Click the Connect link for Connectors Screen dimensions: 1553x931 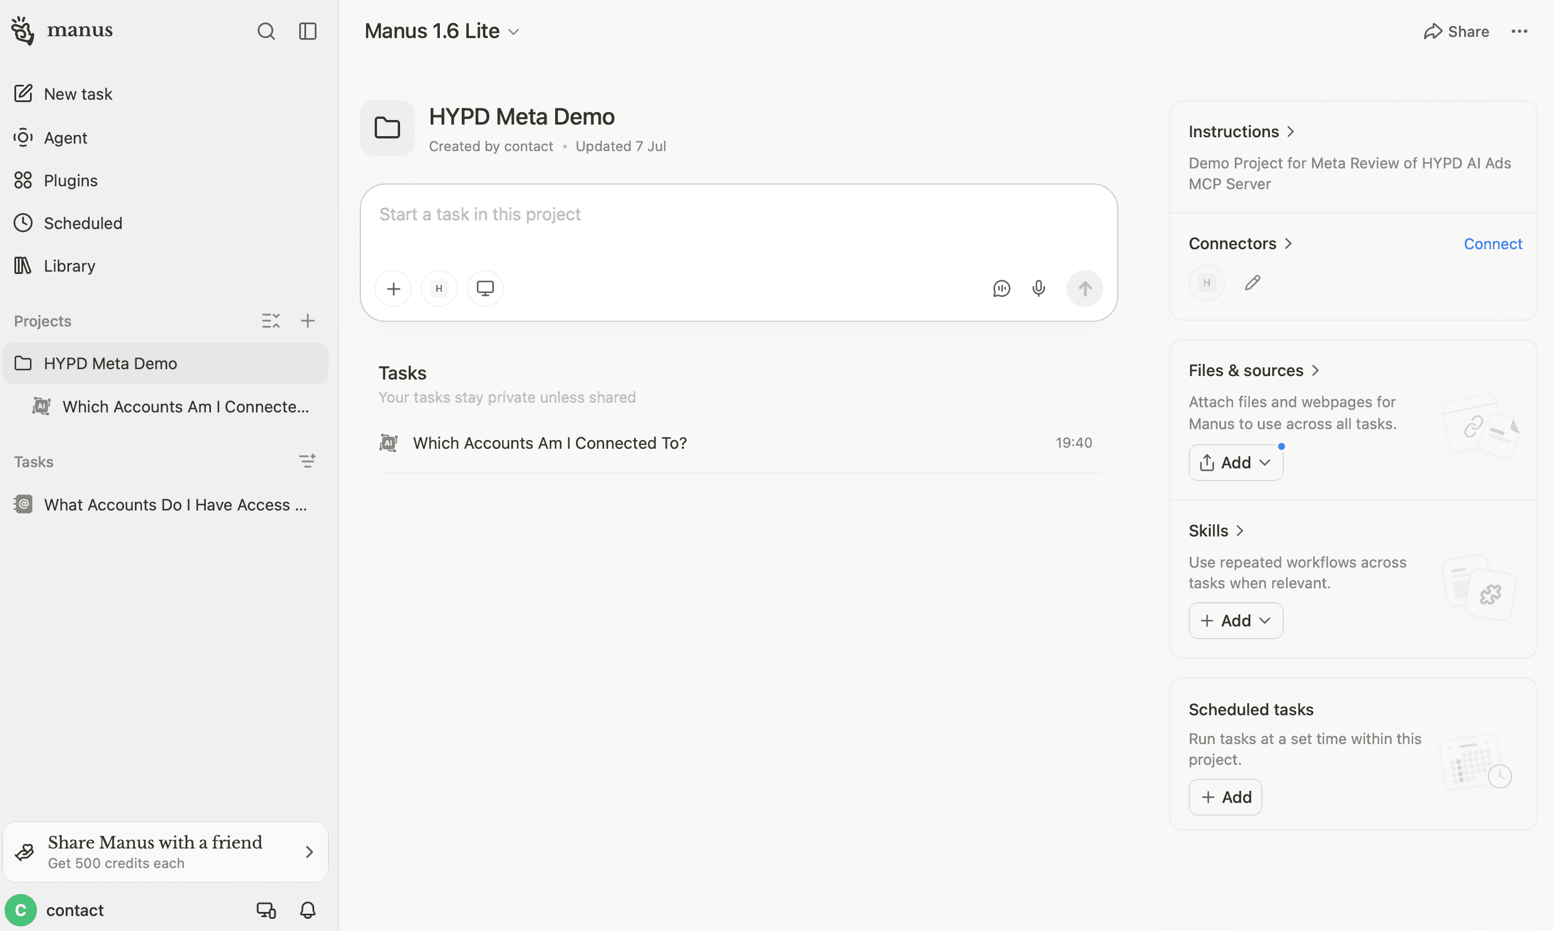[x=1493, y=244]
